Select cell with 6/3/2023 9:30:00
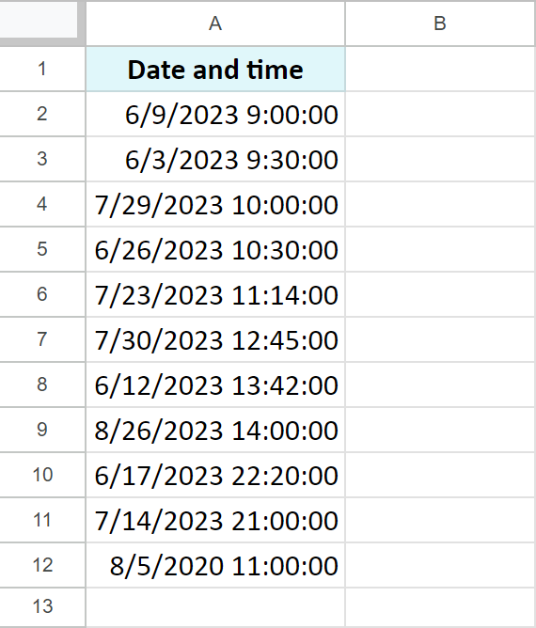The image size is (536, 628). point(215,159)
